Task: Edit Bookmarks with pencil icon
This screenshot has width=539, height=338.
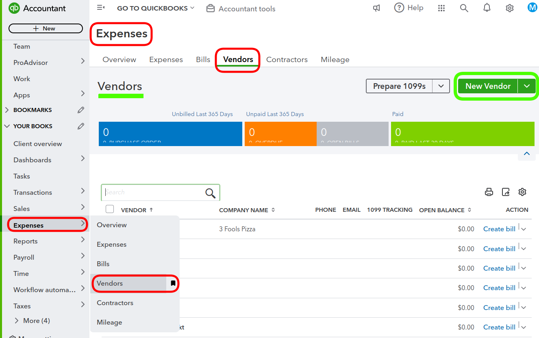Action: click(81, 110)
